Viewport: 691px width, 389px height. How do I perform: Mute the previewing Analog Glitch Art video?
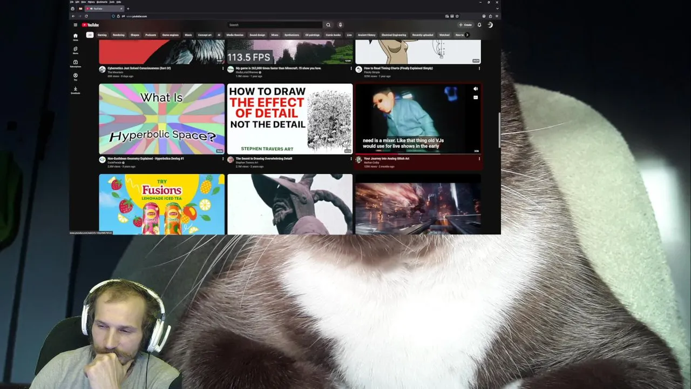pos(476,89)
